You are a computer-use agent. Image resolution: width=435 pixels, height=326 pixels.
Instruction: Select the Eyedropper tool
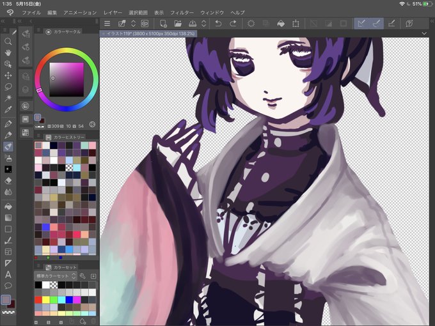point(8,109)
